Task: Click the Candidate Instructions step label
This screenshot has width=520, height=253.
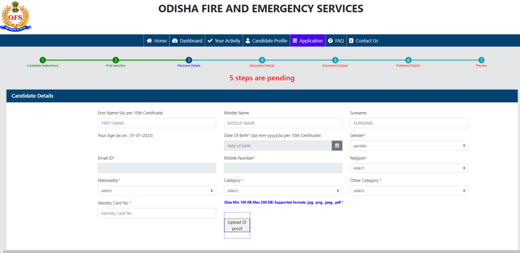Action: [43, 65]
